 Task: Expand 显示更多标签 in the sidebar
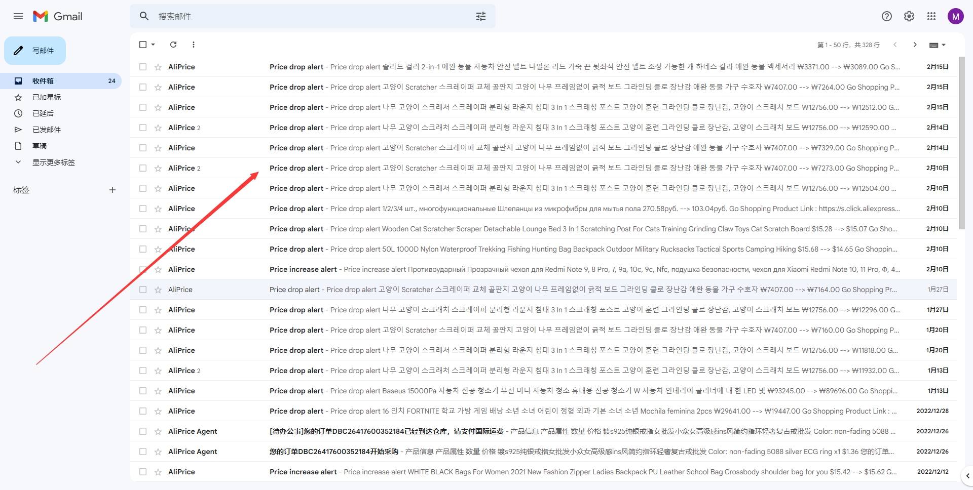click(53, 162)
